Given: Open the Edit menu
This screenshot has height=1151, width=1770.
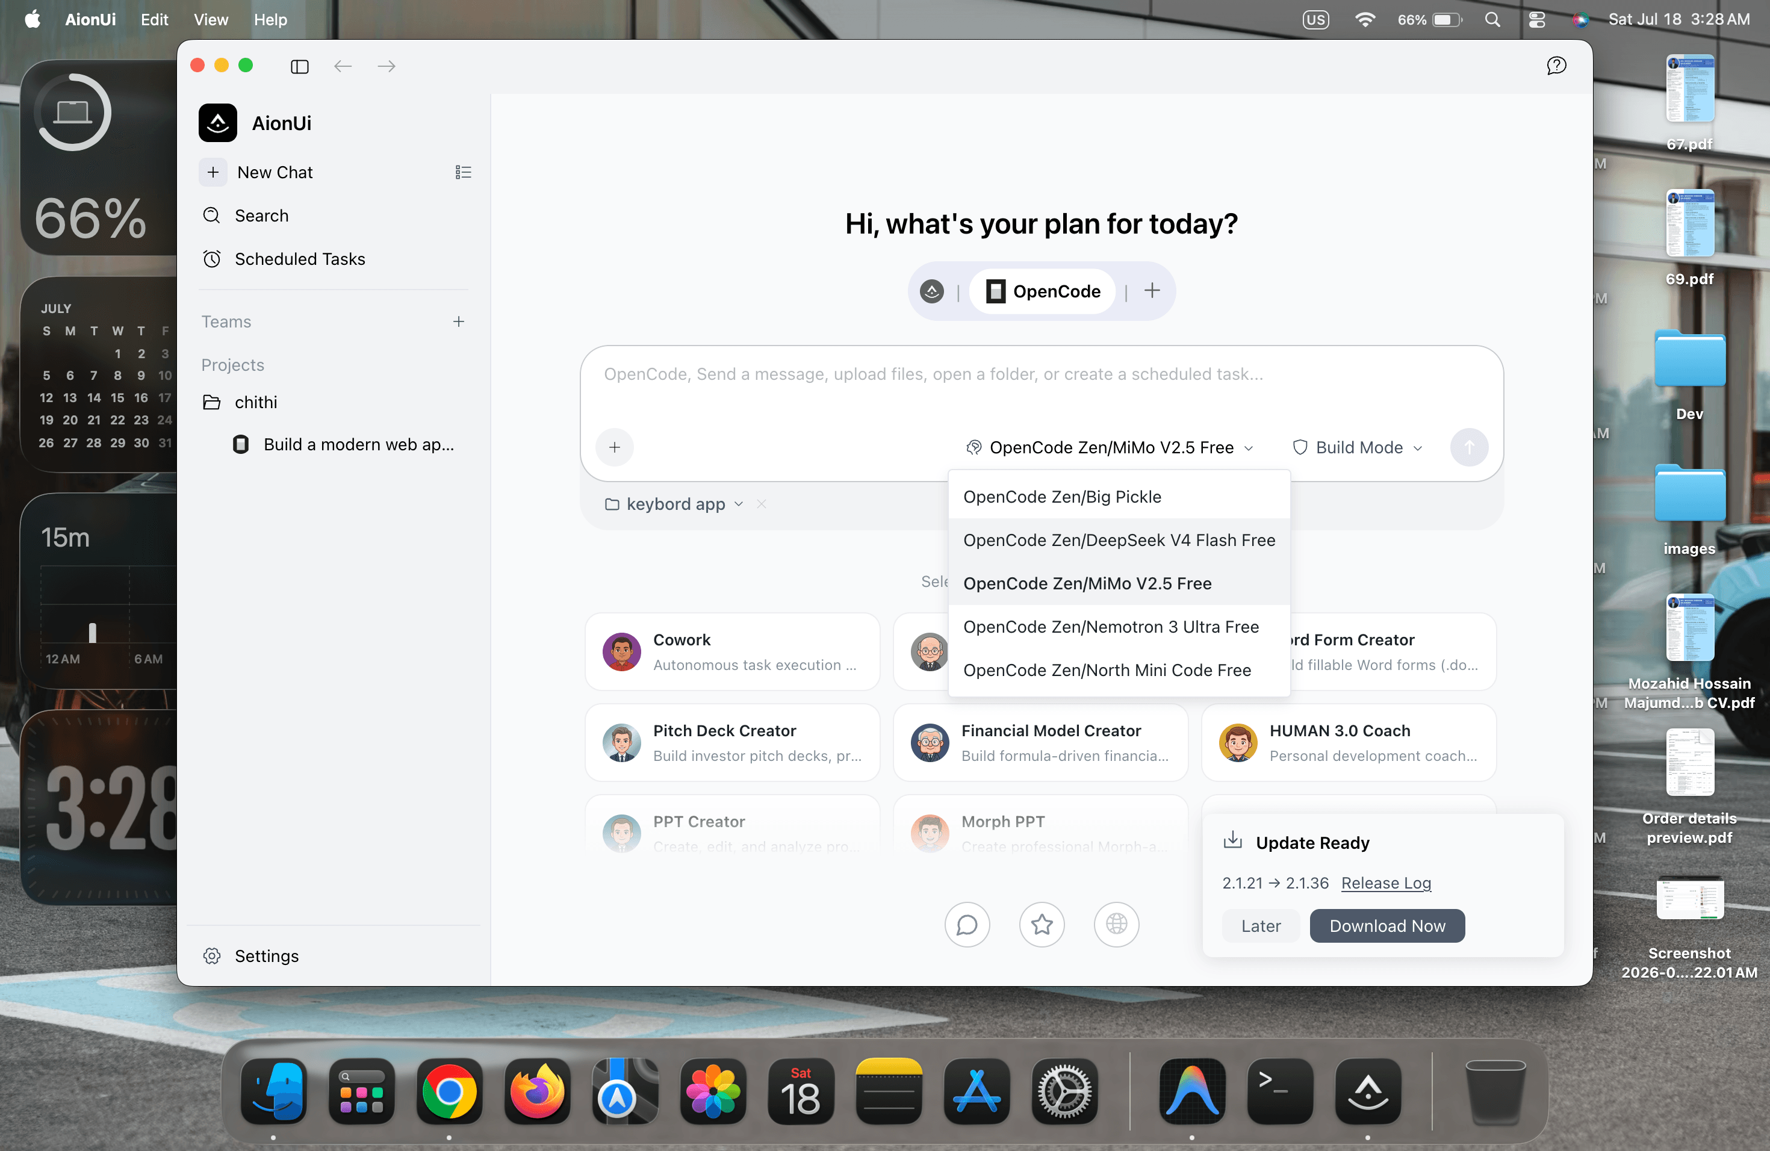Looking at the screenshot, I should [x=154, y=19].
